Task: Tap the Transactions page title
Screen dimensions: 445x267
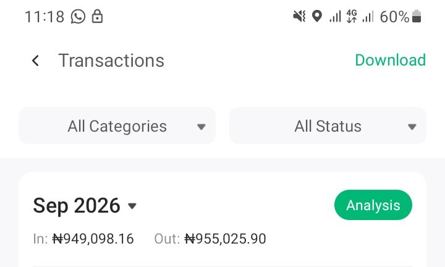Action: (111, 61)
